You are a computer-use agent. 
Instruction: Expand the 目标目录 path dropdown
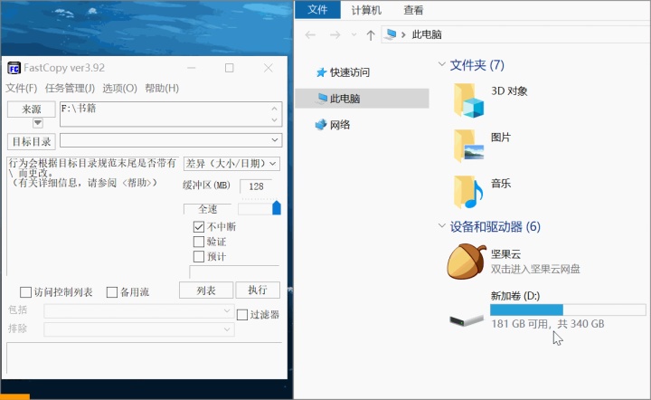pyautogui.click(x=275, y=140)
